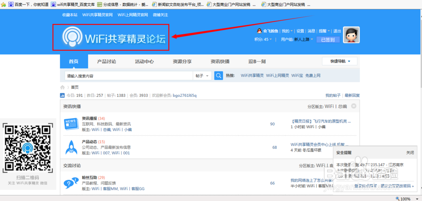422x201 pixels.
Task: Click the 粉丝互助 chat bubbles icon
Action: 70,183
